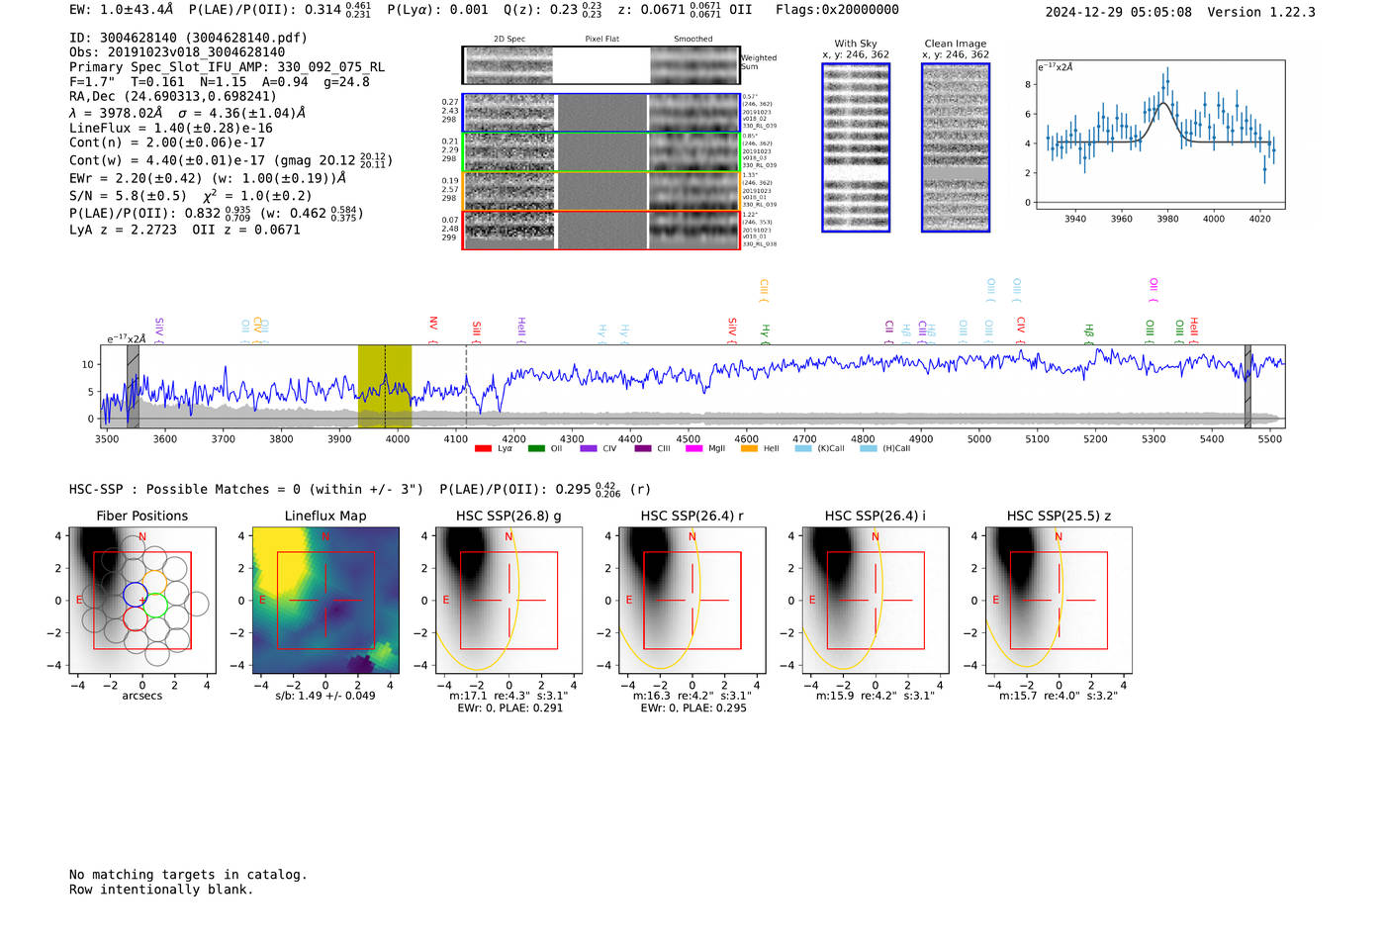This screenshot has height=943, width=1385.
Task: Click the orange CIII] line label above spectrum
Action: click(764, 291)
